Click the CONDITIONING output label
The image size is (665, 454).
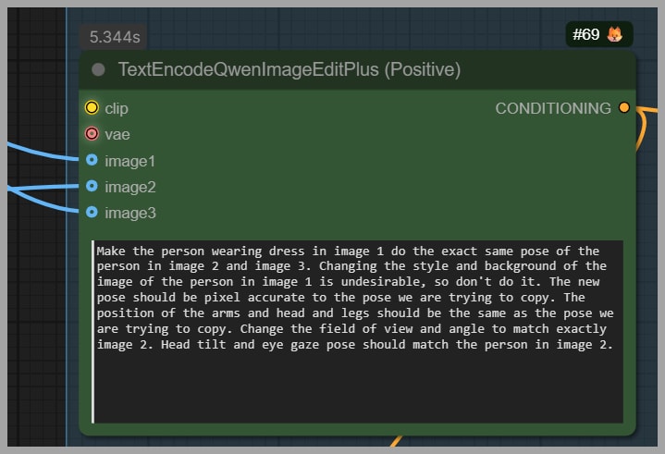click(x=553, y=108)
